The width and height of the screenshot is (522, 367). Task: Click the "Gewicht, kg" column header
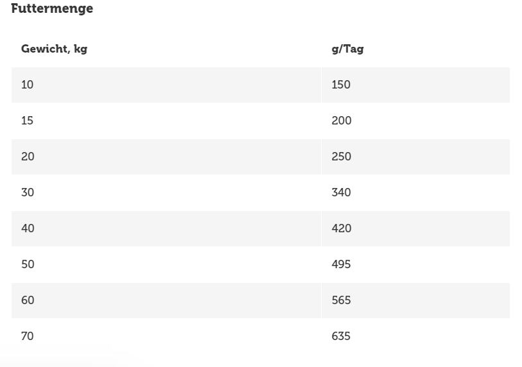coord(54,49)
